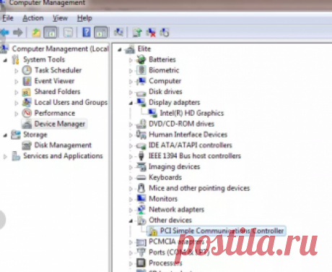Click the Network adapters icon

[x=141, y=209]
